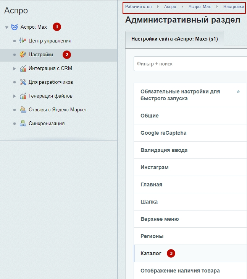Viewport: 247px width, 279px height.
Task: Open the Общие settings section
Action: 190,116
